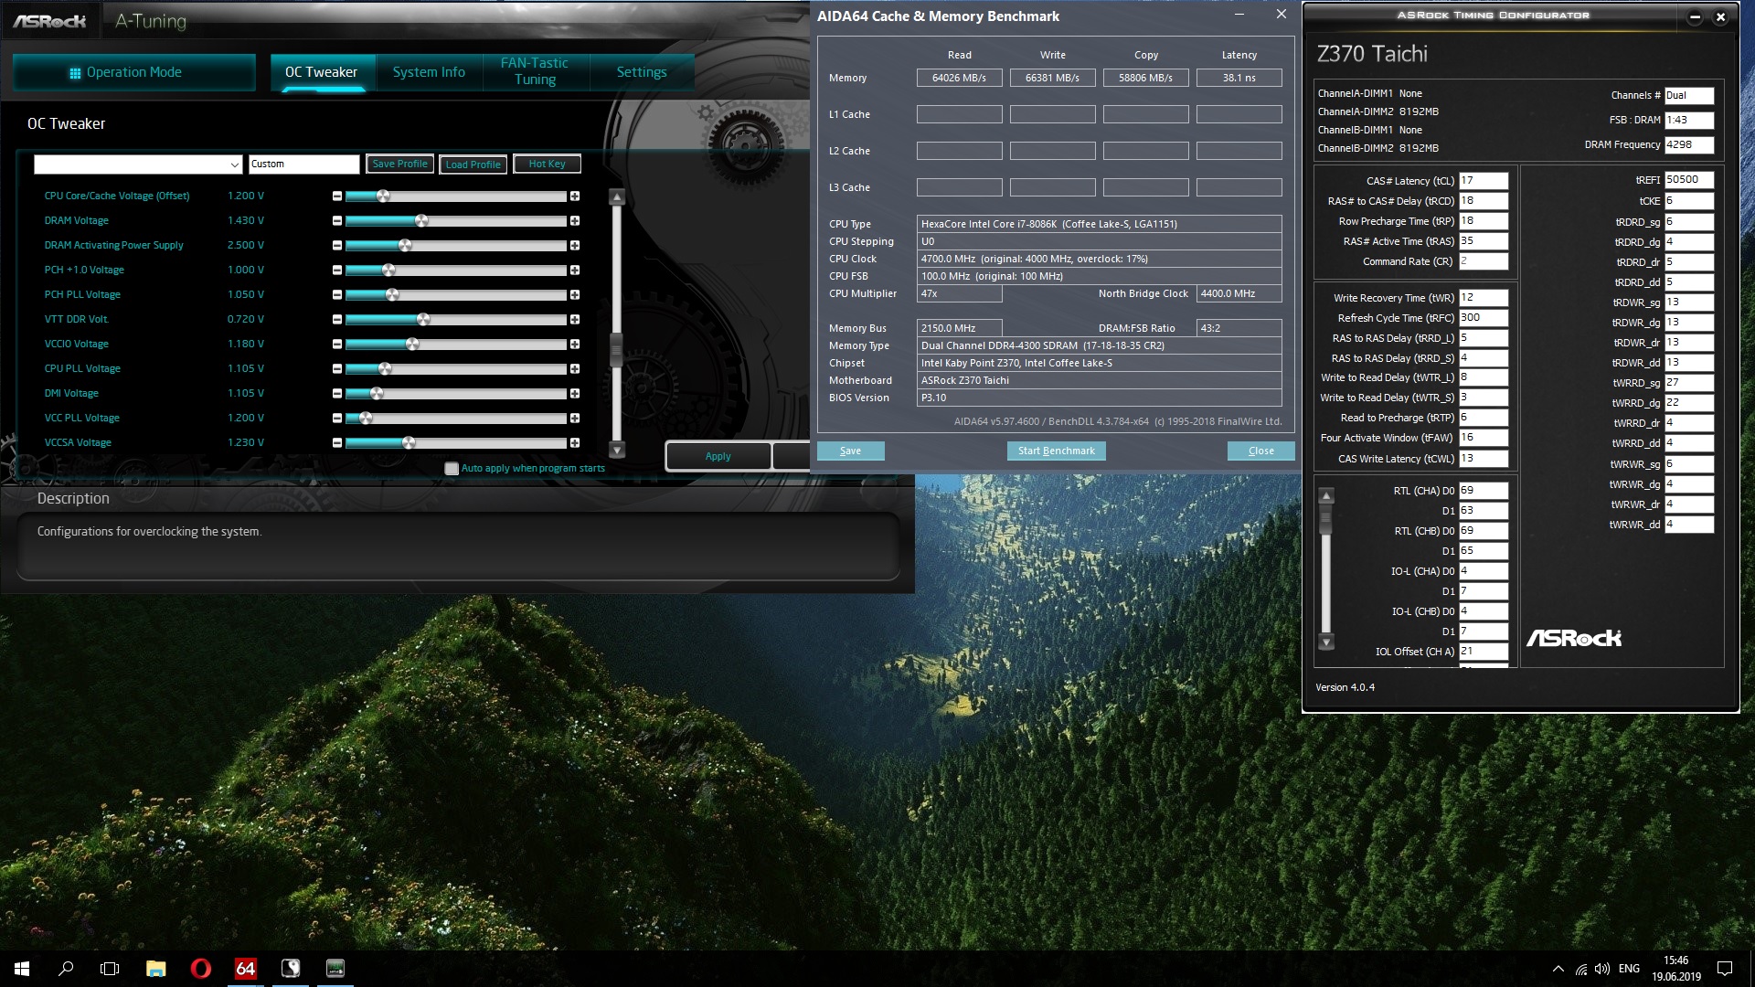Screen dimensions: 1755x987
Task: Enable Auto apply when program starts
Action: 452,469
